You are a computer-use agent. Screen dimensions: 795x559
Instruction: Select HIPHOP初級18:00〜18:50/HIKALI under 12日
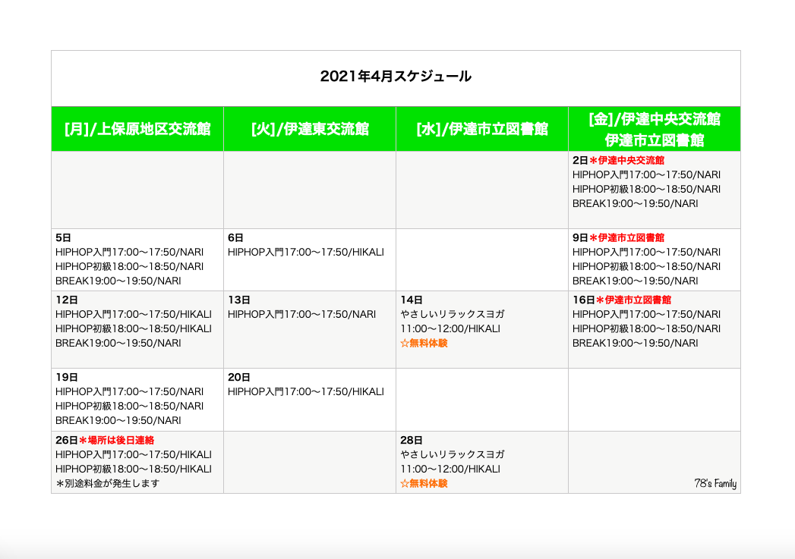click(x=134, y=328)
